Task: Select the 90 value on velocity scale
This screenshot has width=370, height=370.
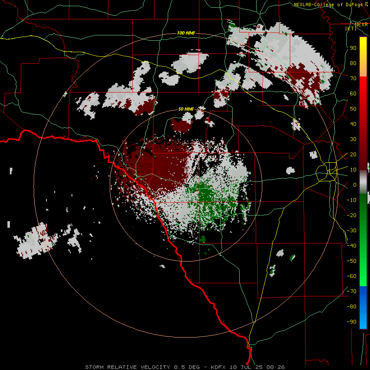Action: pyautogui.click(x=353, y=48)
